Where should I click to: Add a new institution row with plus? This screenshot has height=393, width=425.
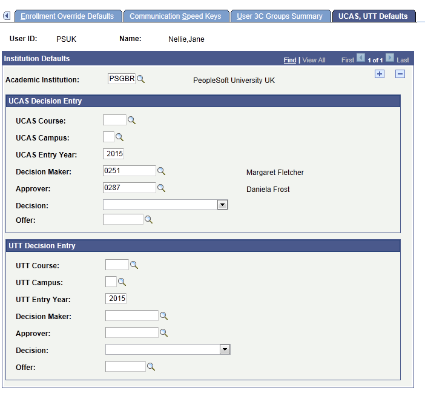coord(380,74)
